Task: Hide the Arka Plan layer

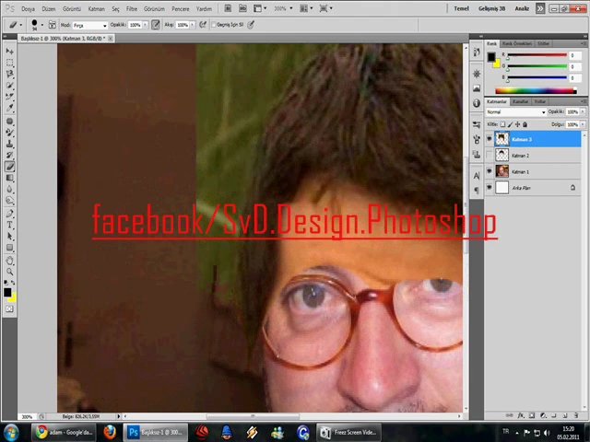Action: (490, 187)
